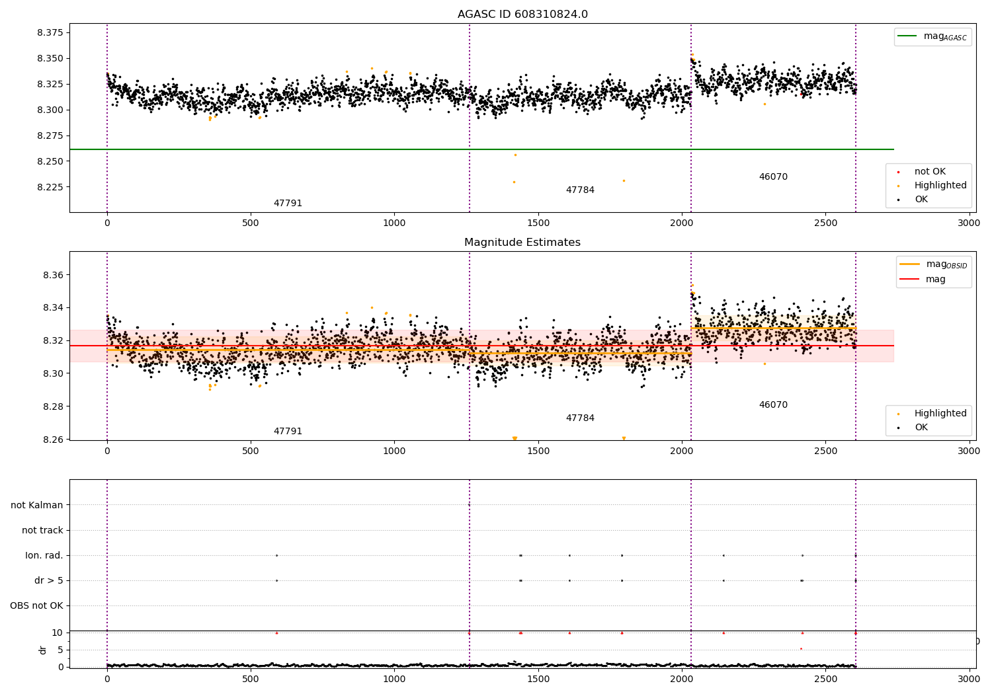Click the horizontal green mag AGASC line in the plot
This screenshot has width=992, height=694.
481,149
